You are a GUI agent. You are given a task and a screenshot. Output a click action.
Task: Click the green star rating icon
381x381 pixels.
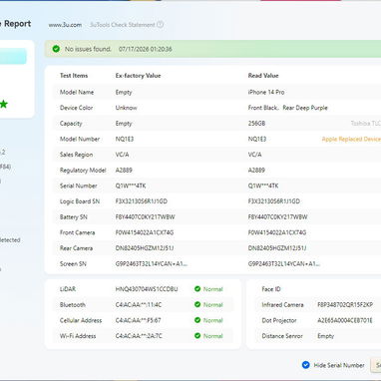point(3,104)
